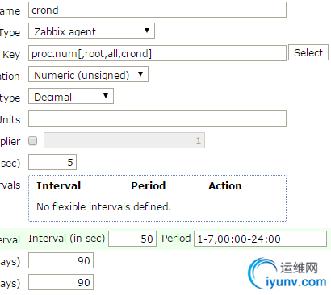Click the arrow icon on Numeric dropdown
This screenshot has height=295, width=331.
click(x=140, y=74)
